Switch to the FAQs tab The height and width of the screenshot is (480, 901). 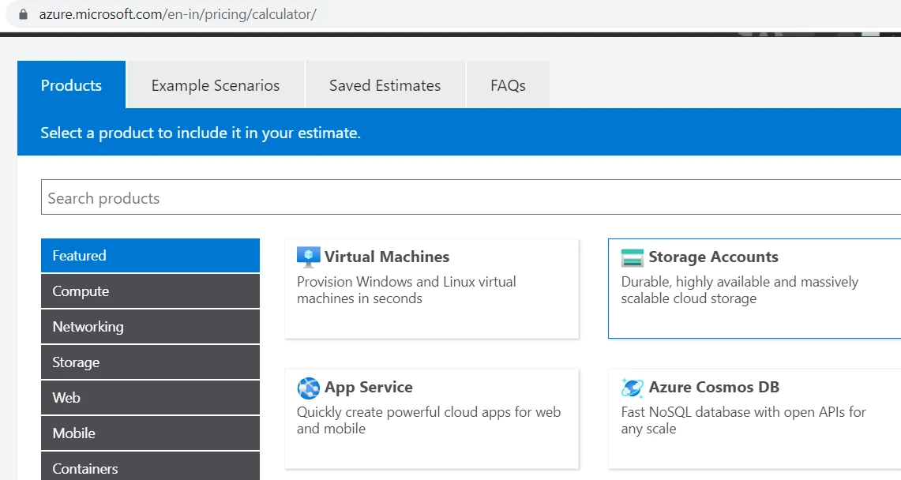pyautogui.click(x=508, y=84)
